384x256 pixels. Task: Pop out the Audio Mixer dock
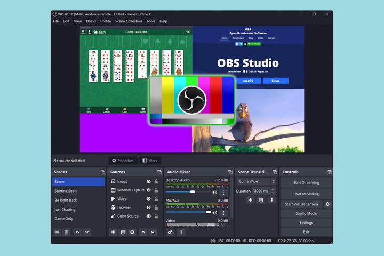[x=230, y=172]
